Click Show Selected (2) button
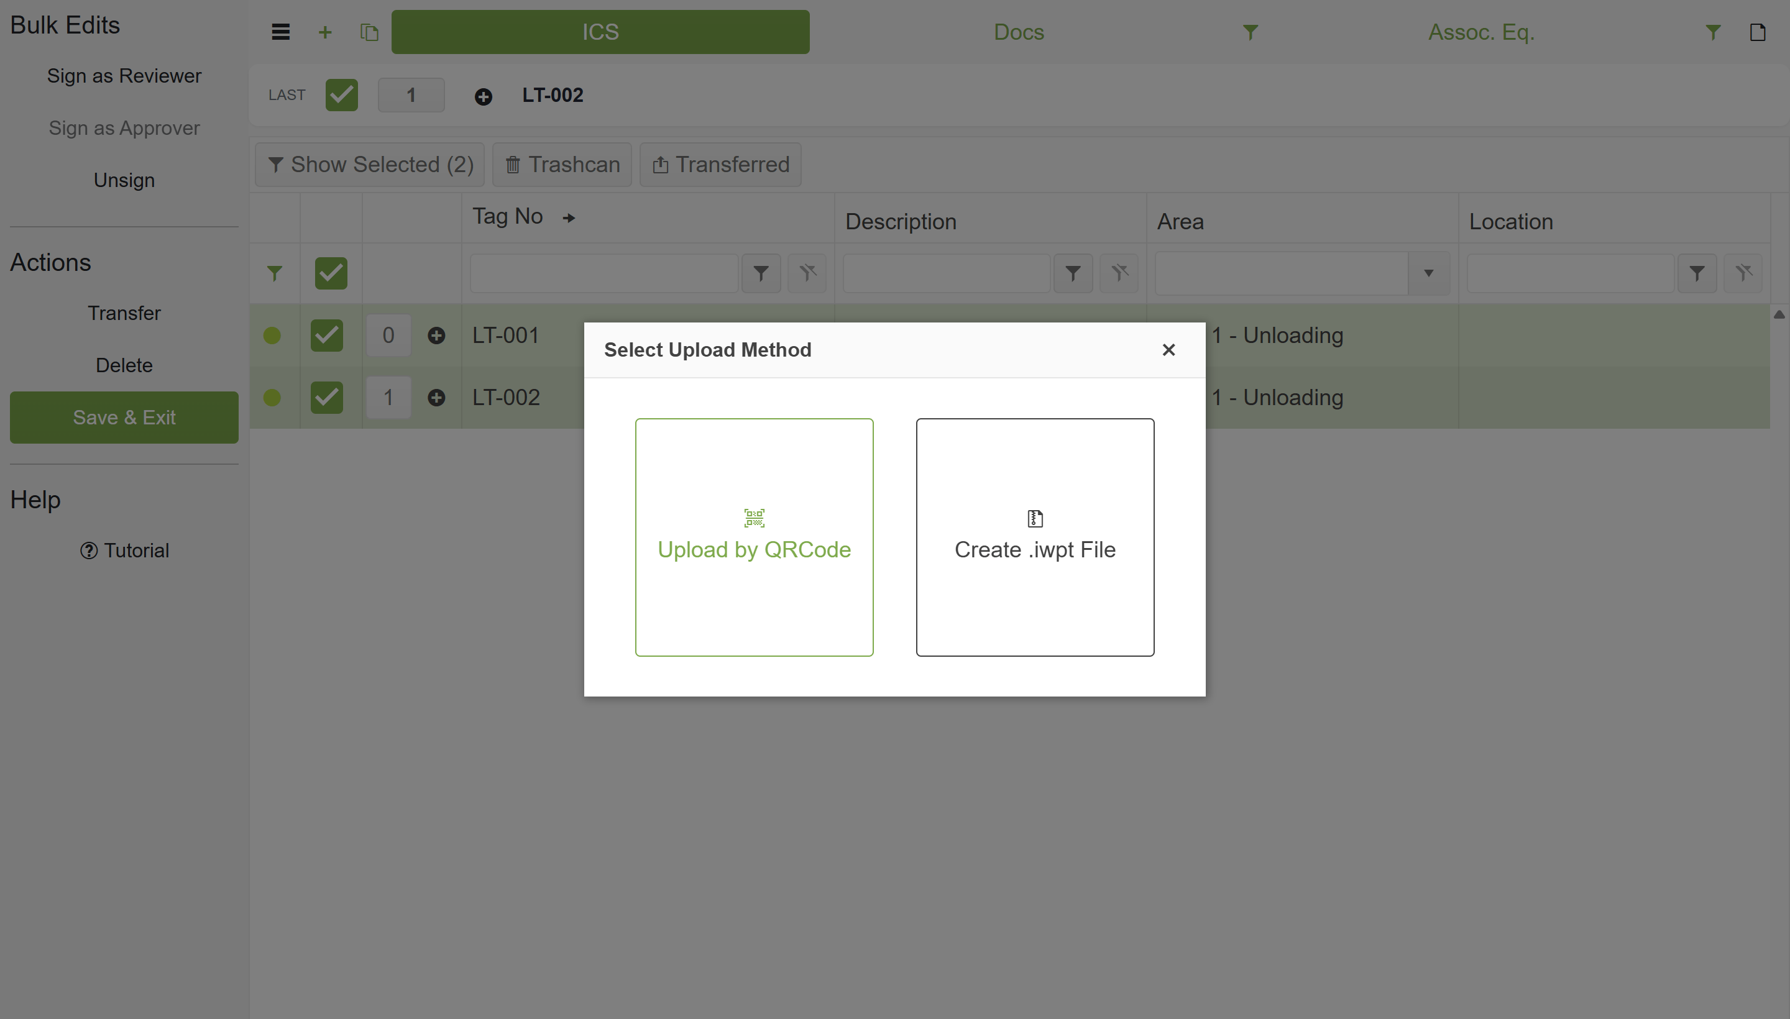The width and height of the screenshot is (1790, 1019). (370, 165)
